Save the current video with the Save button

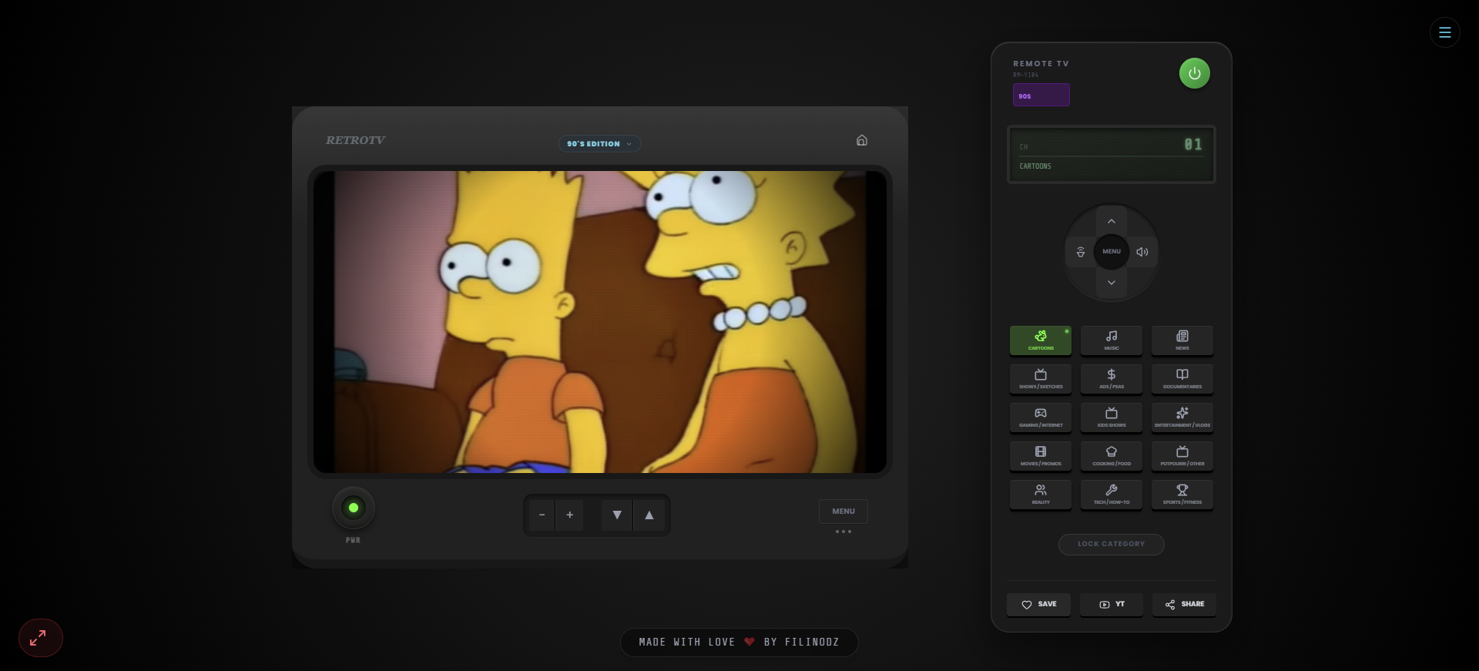1038,604
